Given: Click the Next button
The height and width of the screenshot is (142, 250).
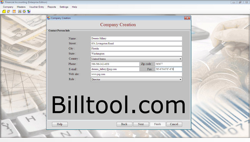Looking at the screenshot, I should point(141,124).
